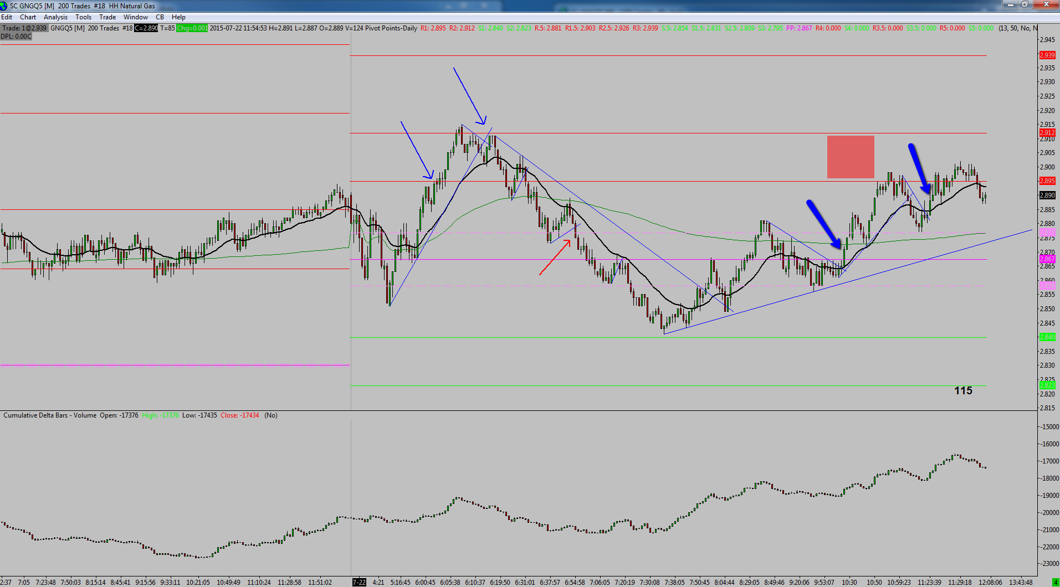Click the 'Low: -17435' delta value

tap(199, 415)
